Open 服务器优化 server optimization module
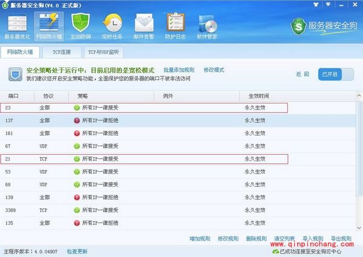The height and width of the screenshot is (257, 363). pos(18,27)
